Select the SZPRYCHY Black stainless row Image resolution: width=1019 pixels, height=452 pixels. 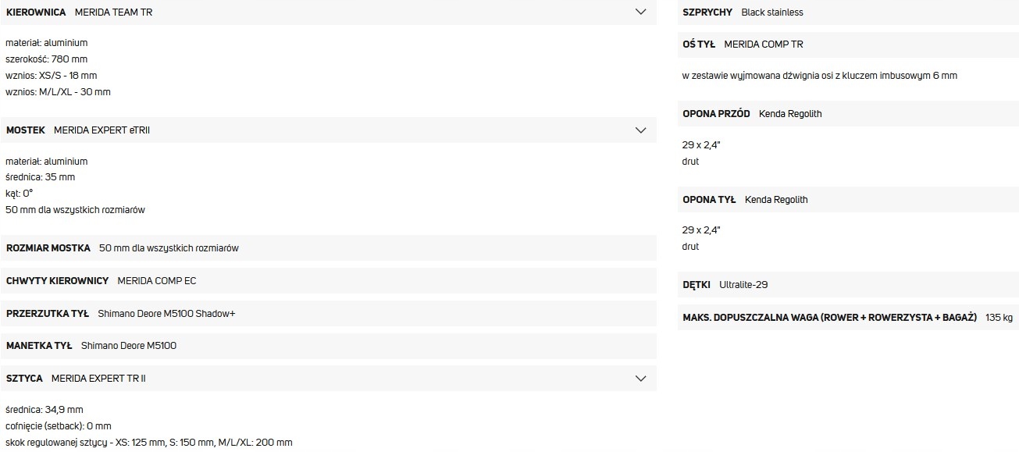tap(848, 12)
